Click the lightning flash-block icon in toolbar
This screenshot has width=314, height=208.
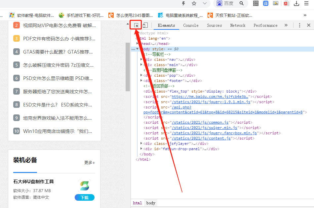coord(184,3)
